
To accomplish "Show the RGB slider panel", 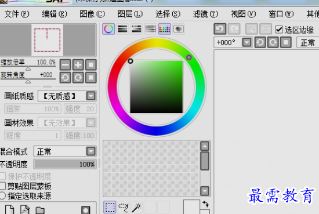I will point(122,29).
